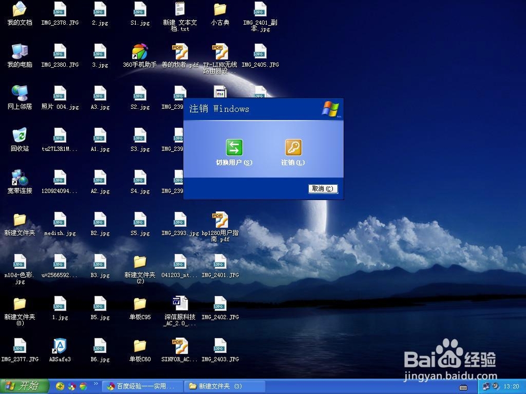Select medish.jpg file icon
This screenshot has width=526, height=394.
[60, 220]
